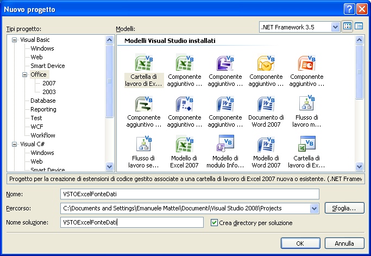The height and width of the screenshot is (256, 371).
Task: Click the 'Progetto per la creazione' description text
Action: point(186,179)
